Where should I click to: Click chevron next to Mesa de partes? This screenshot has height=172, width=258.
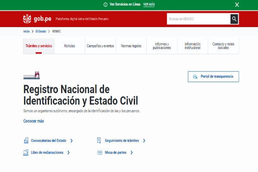(132, 152)
